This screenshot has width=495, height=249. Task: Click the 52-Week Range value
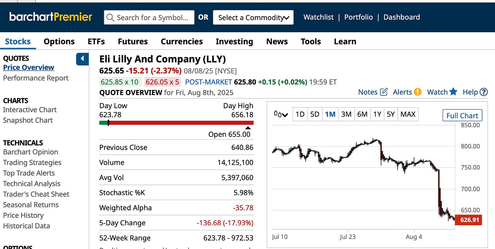(x=228, y=238)
